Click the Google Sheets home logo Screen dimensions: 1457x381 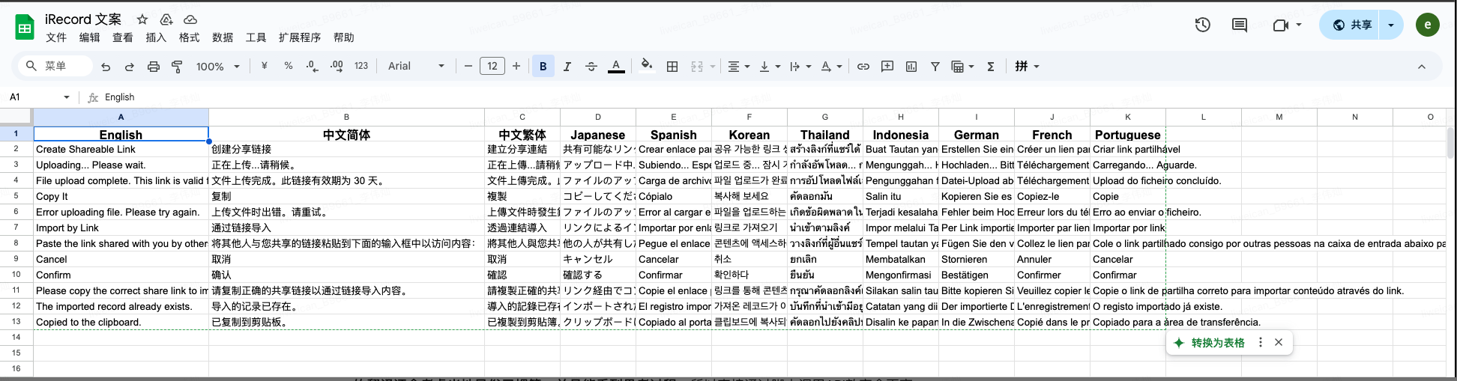(25, 28)
